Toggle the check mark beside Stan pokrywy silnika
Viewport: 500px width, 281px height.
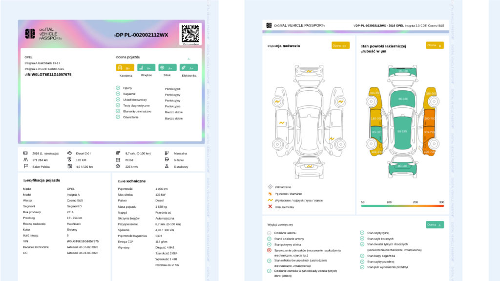[269, 244]
